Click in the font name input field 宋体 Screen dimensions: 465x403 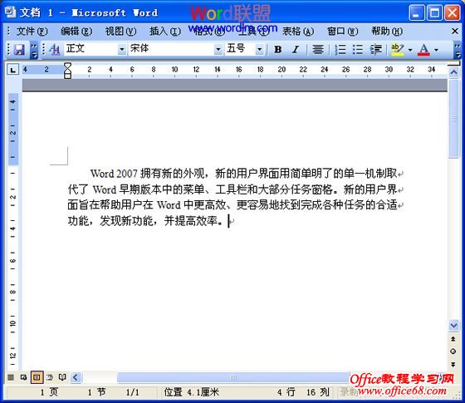tap(171, 49)
